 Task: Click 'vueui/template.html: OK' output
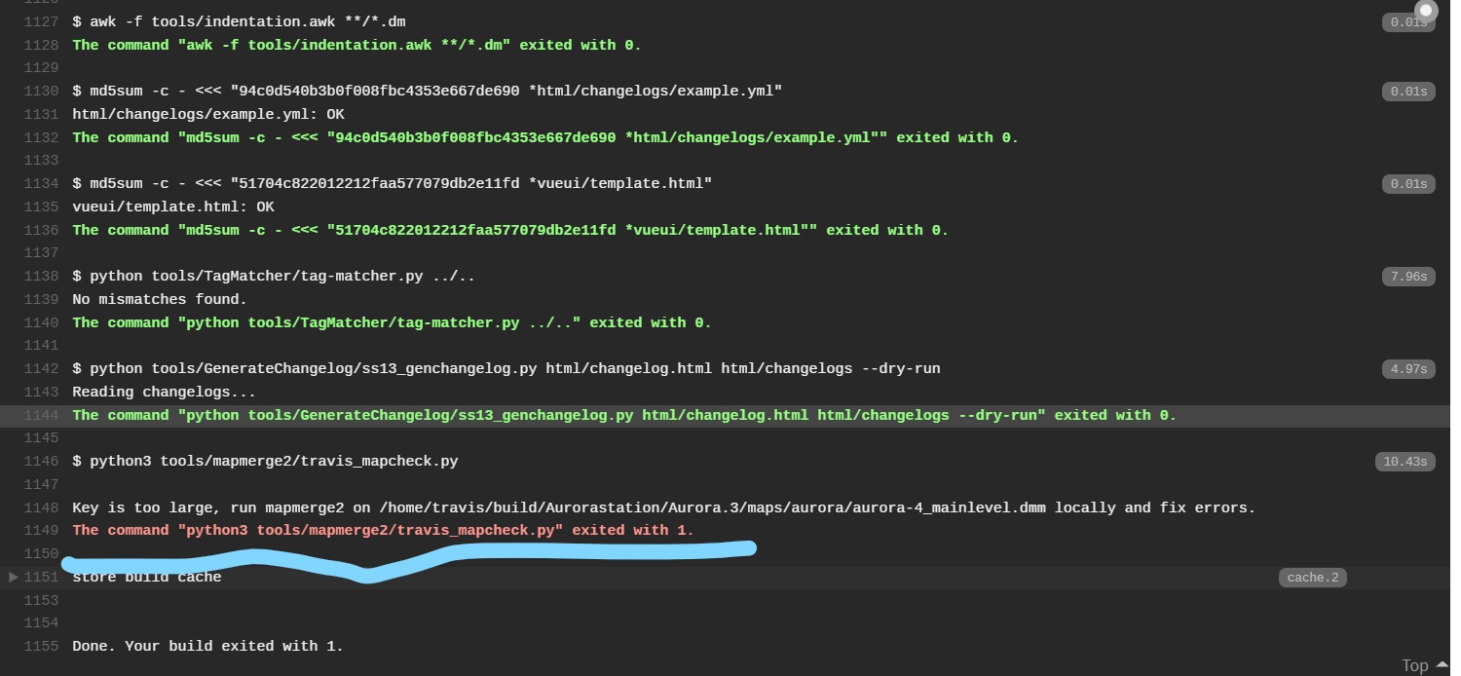(x=173, y=207)
